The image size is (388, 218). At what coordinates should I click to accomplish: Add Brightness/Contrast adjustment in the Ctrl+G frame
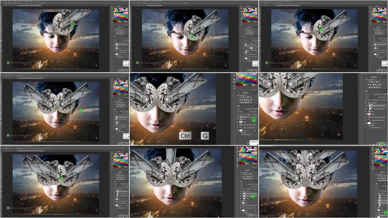point(241,97)
